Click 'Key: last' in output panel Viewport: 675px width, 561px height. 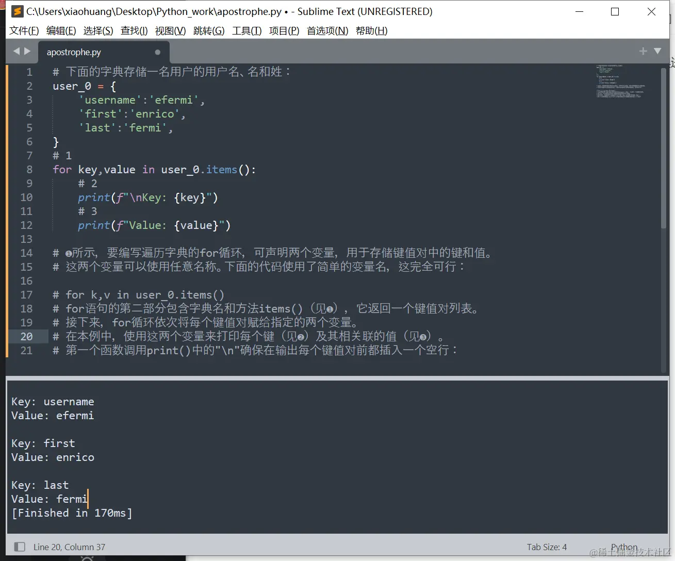click(x=40, y=485)
